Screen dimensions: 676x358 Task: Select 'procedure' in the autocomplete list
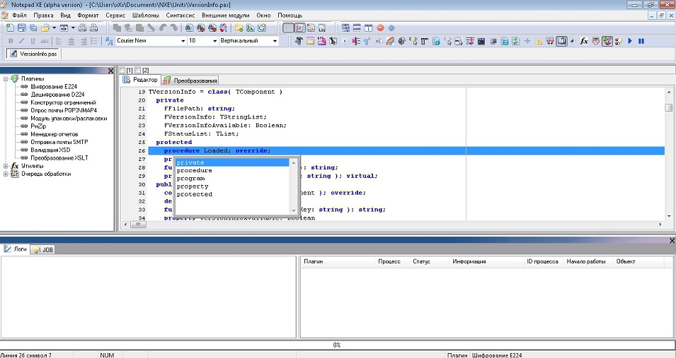[x=194, y=170]
